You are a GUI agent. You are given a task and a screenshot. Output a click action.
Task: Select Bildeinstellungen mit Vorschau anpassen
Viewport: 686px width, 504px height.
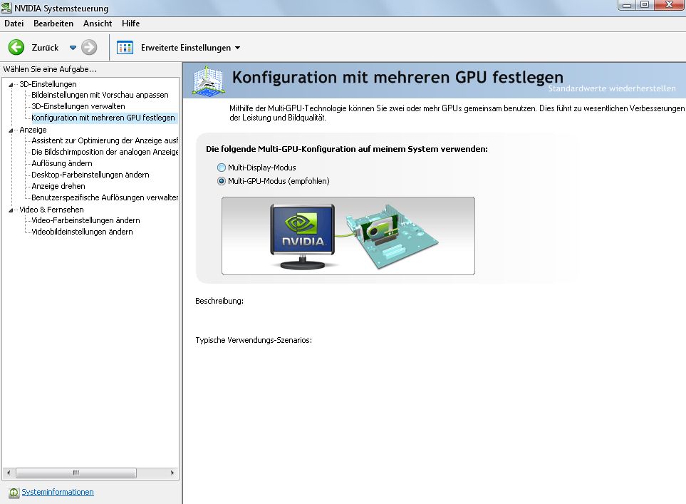click(x=100, y=95)
